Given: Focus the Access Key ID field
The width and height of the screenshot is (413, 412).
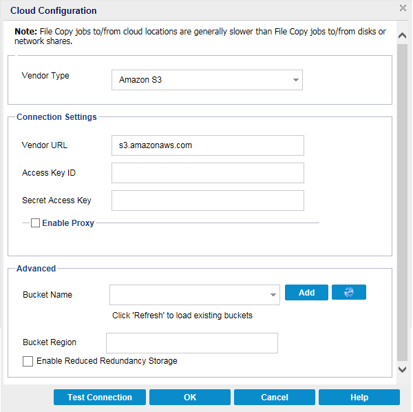Looking at the screenshot, I should (x=207, y=173).
